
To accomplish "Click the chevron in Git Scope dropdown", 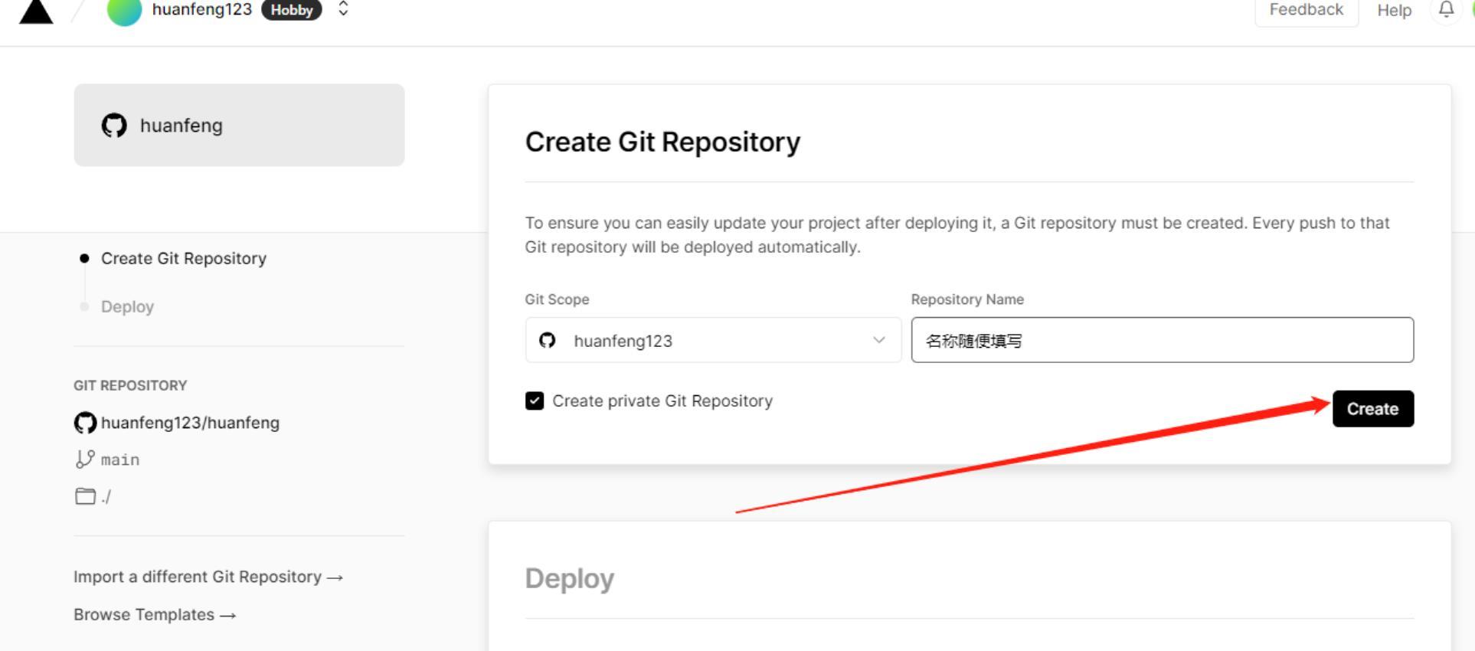I will [x=878, y=340].
